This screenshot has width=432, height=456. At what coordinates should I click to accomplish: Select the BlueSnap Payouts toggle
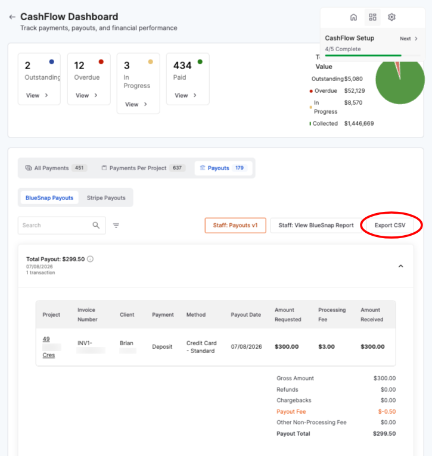(x=49, y=198)
